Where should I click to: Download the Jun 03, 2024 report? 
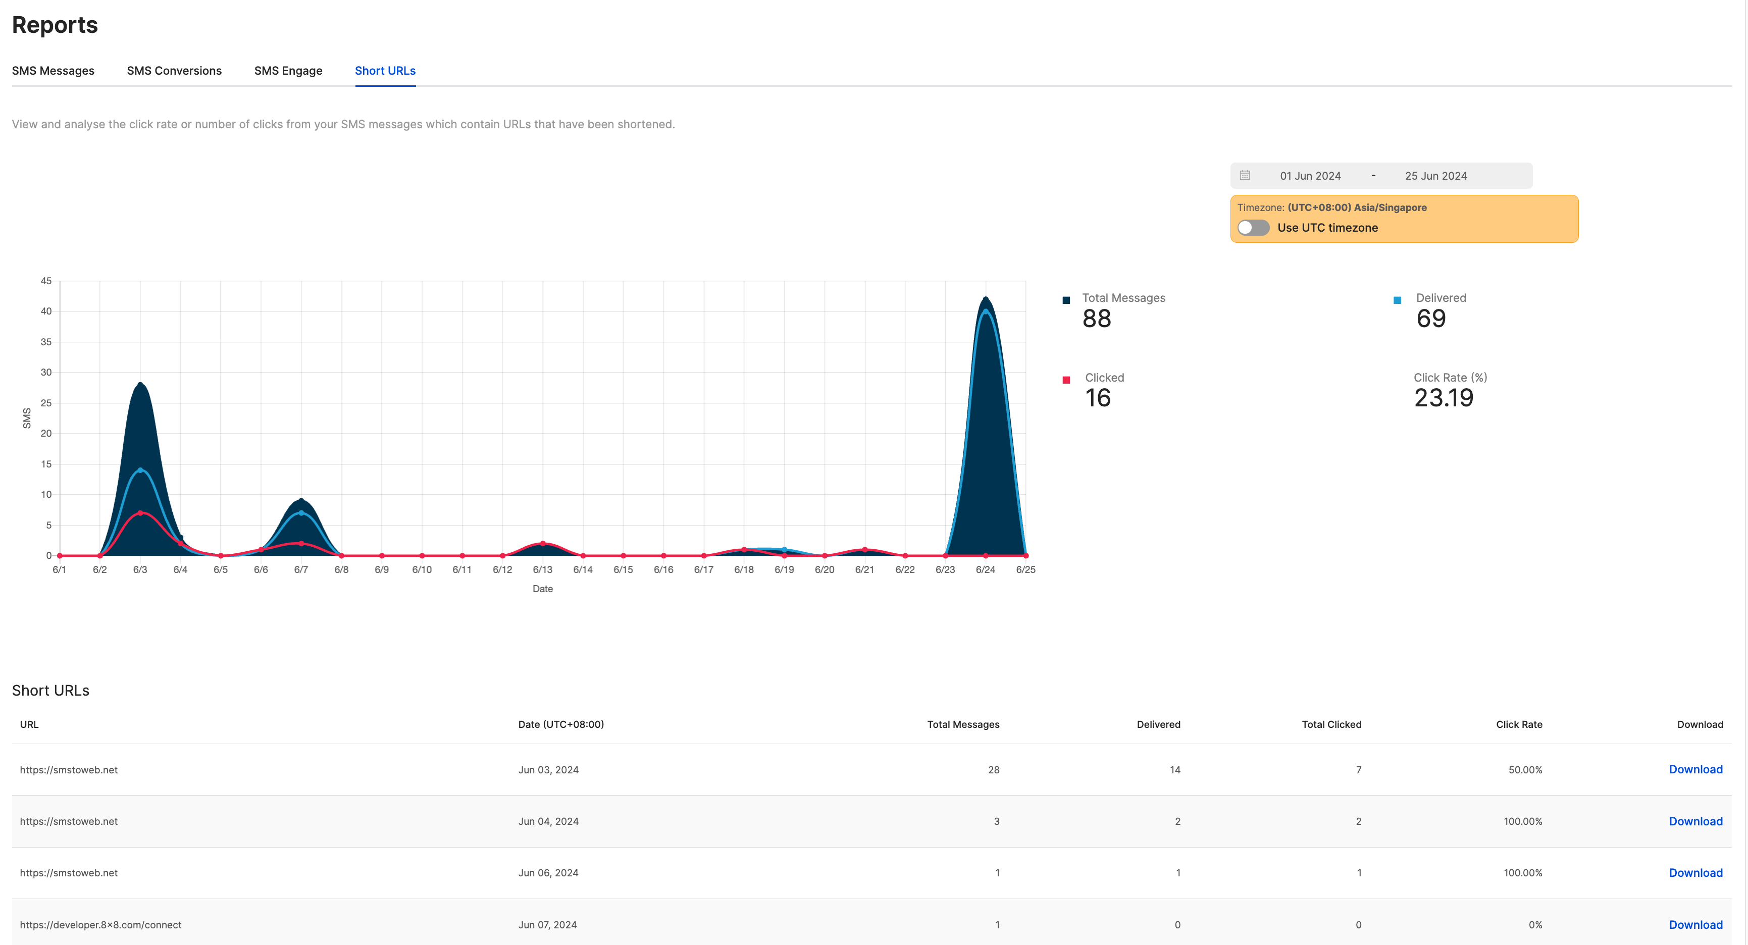[1695, 769]
